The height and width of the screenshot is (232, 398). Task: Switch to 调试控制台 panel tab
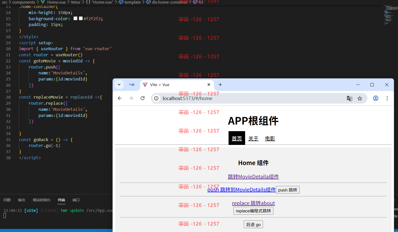pos(42,200)
